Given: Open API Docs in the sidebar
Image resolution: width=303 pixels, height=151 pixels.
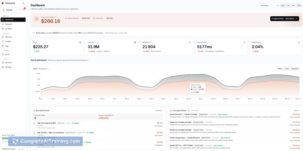Looking at the screenshot, I should [13, 62].
